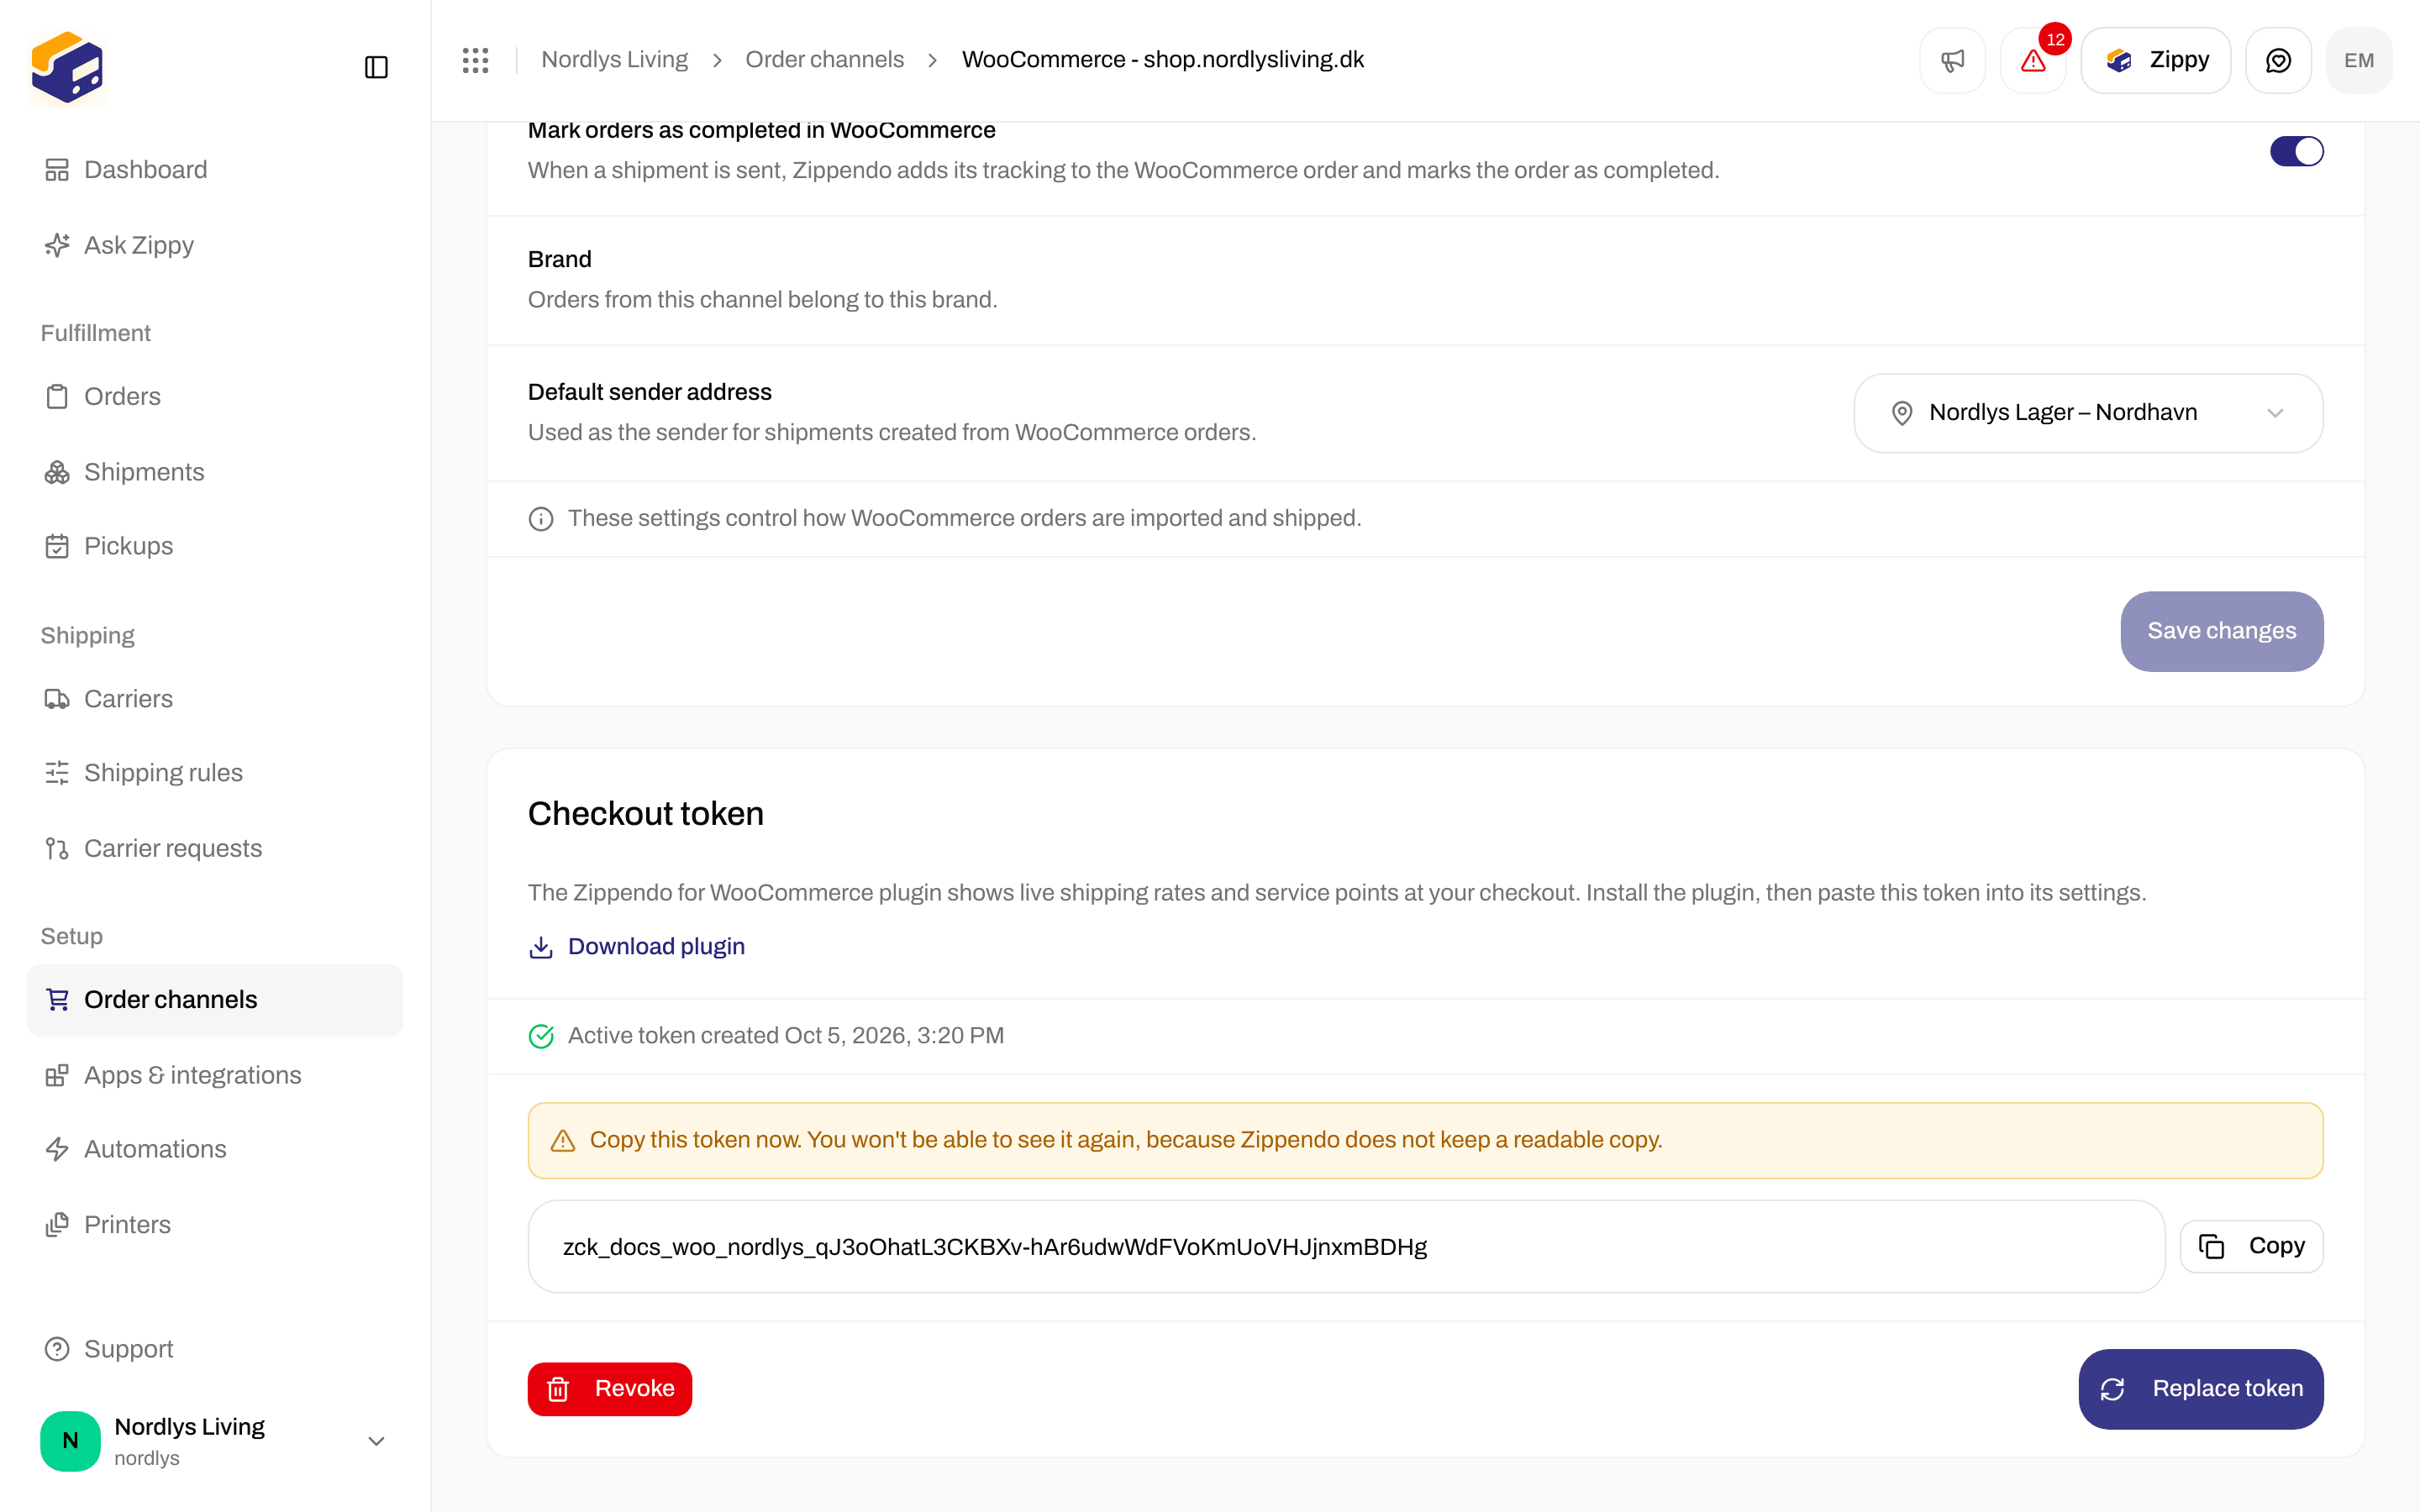Open the apps grid menu

[x=476, y=60]
